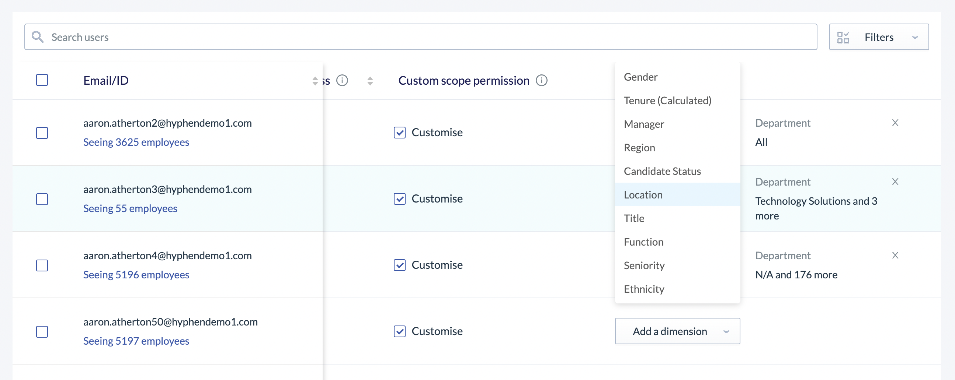Click email aaron.atherton4@hyphendemo1.com
Viewport: 955px width, 380px height.
pos(167,256)
